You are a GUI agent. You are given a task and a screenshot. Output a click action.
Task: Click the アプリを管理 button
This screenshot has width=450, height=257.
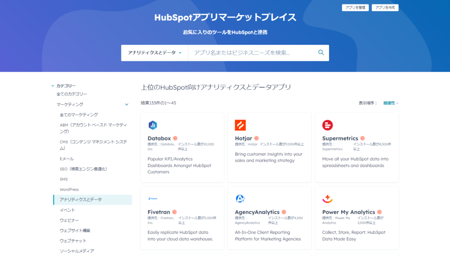[x=355, y=8]
